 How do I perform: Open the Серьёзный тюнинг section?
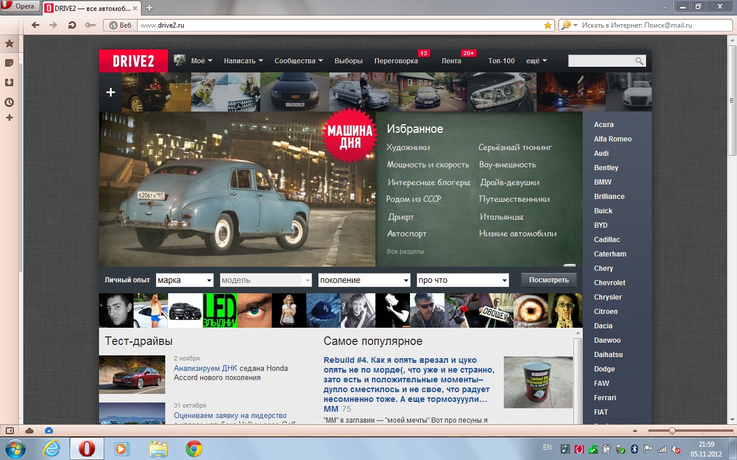pyautogui.click(x=515, y=147)
